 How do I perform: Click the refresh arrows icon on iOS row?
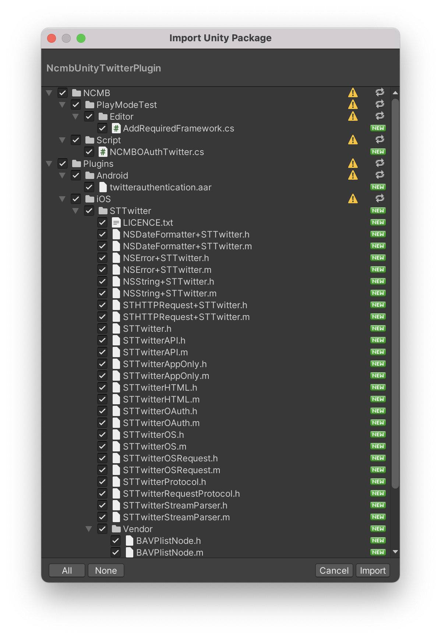380,198
